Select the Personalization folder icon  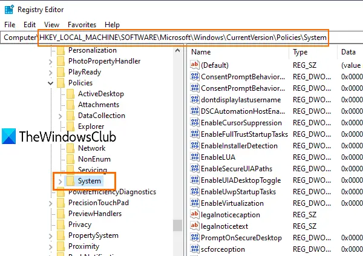(x=61, y=50)
